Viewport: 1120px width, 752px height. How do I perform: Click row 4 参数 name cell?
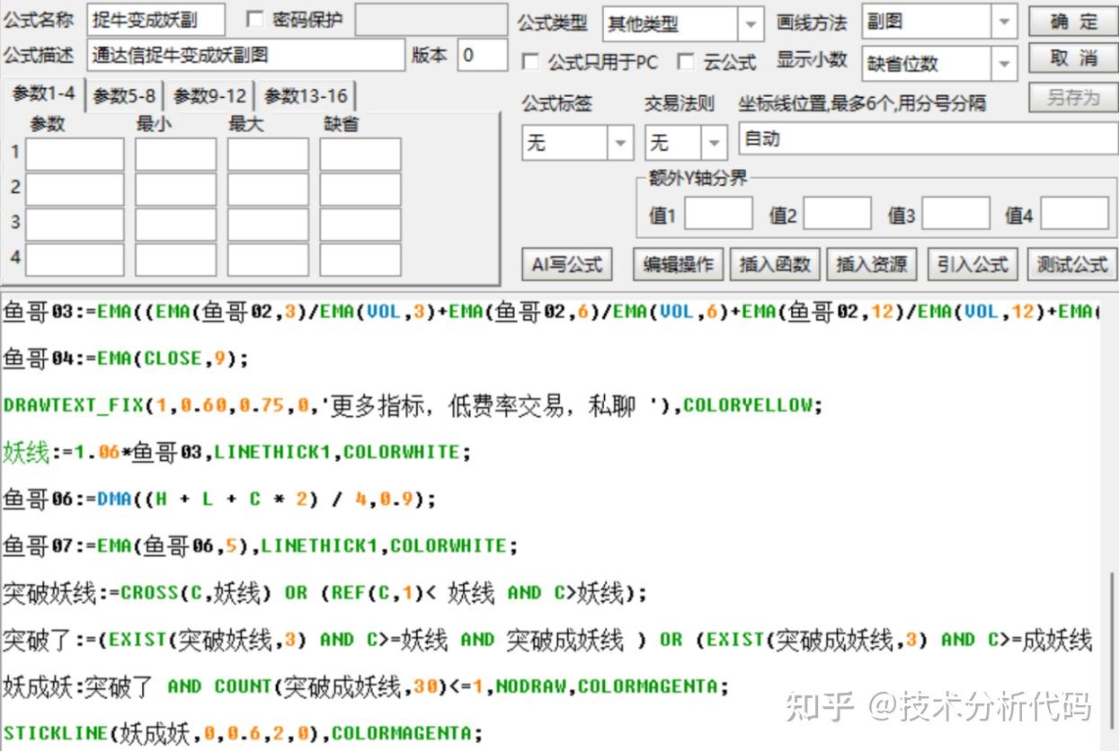[75, 260]
